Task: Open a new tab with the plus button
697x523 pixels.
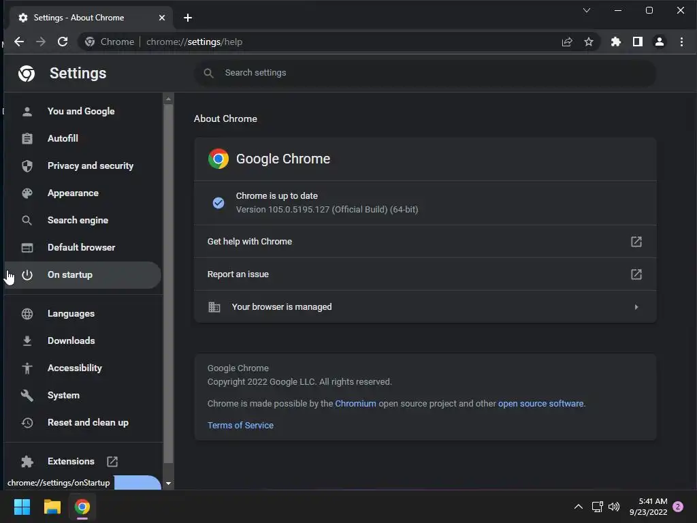Action: (188, 18)
